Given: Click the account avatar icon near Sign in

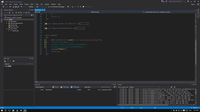Looking at the screenshot, I should pyautogui.click(x=198, y=4).
